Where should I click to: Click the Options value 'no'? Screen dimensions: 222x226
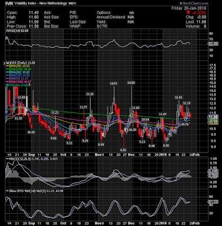click(x=132, y=13)
